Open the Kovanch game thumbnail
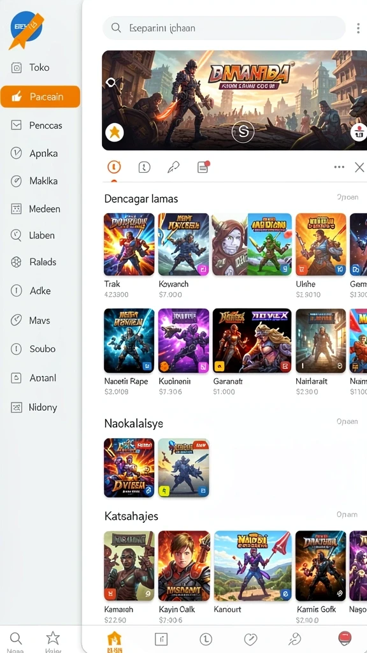Screen dimensions: 367x653 coord(183,244)
